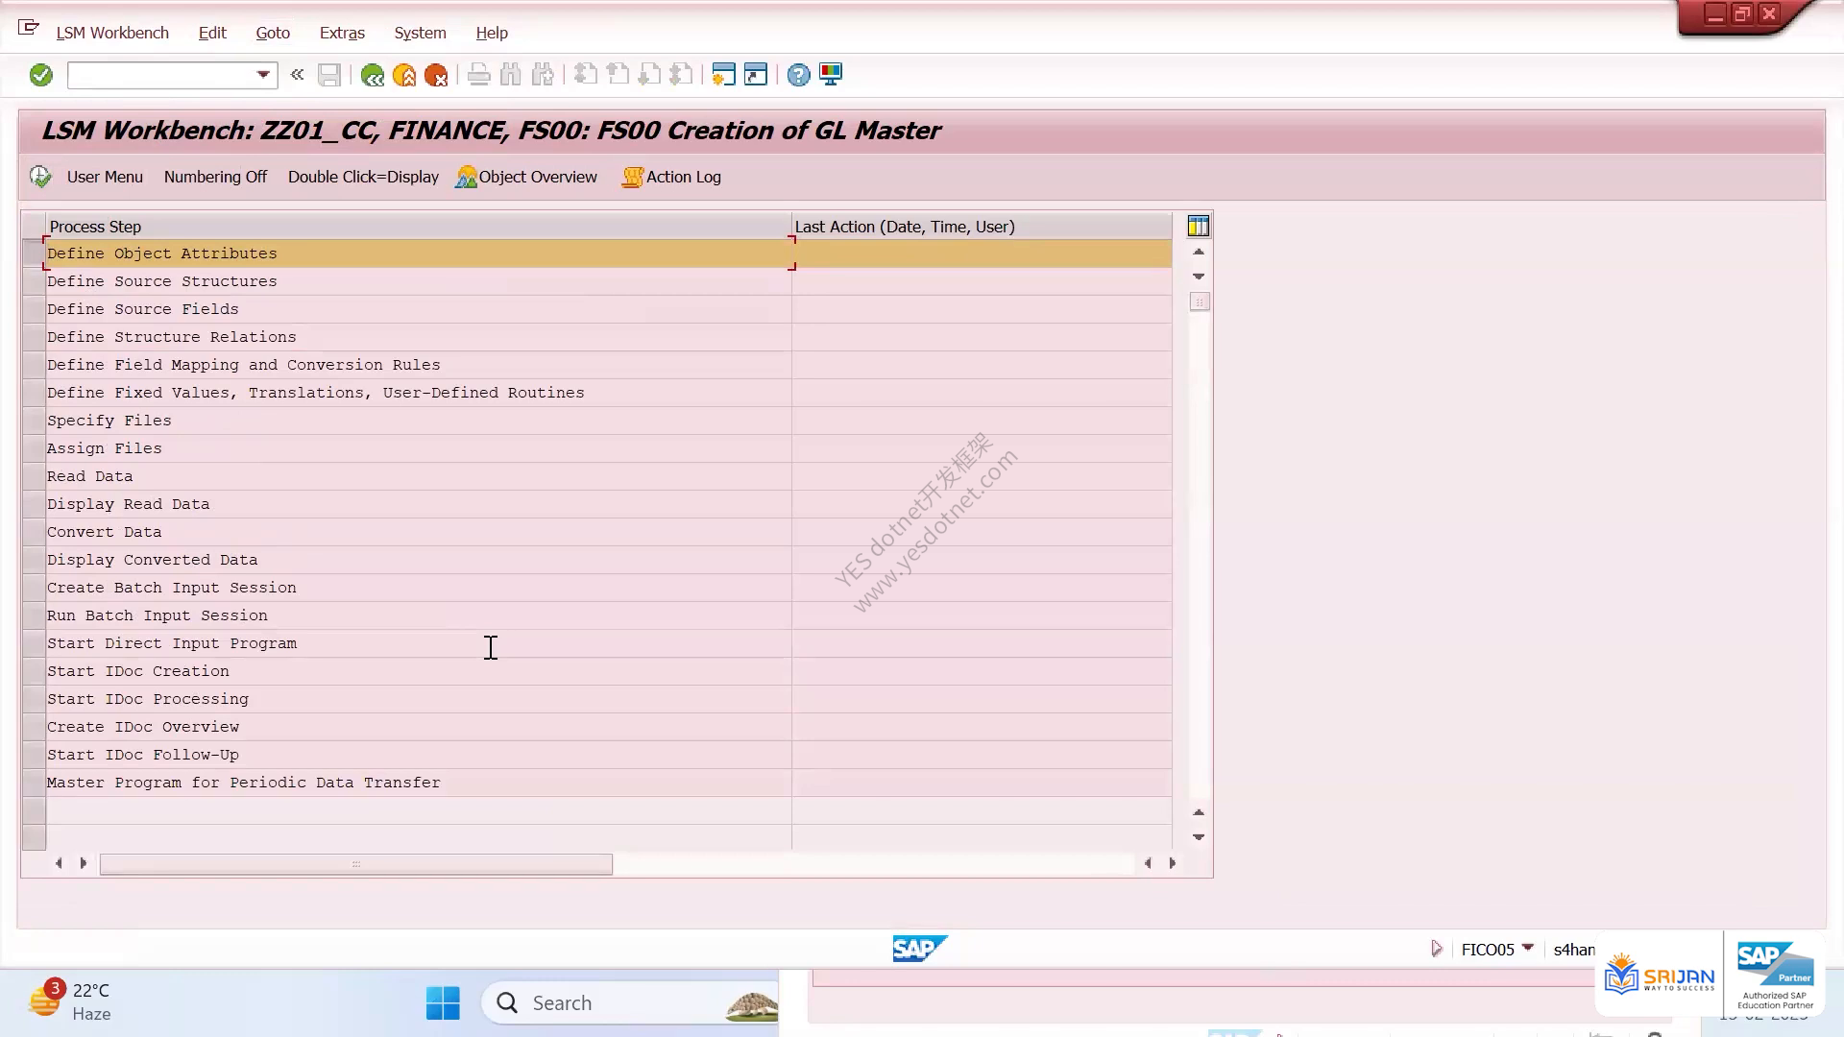Open the Extras menu
The width and height of the screenshot is (1844, 1037).
click(x=342, y=33)
